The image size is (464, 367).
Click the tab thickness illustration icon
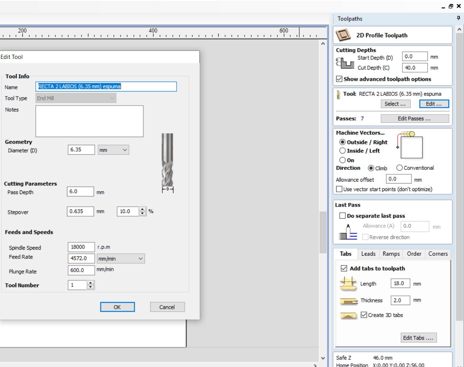(x=348, y=301)
